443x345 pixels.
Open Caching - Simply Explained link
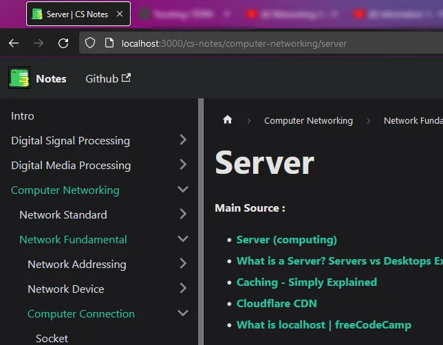tap(307, 282)
